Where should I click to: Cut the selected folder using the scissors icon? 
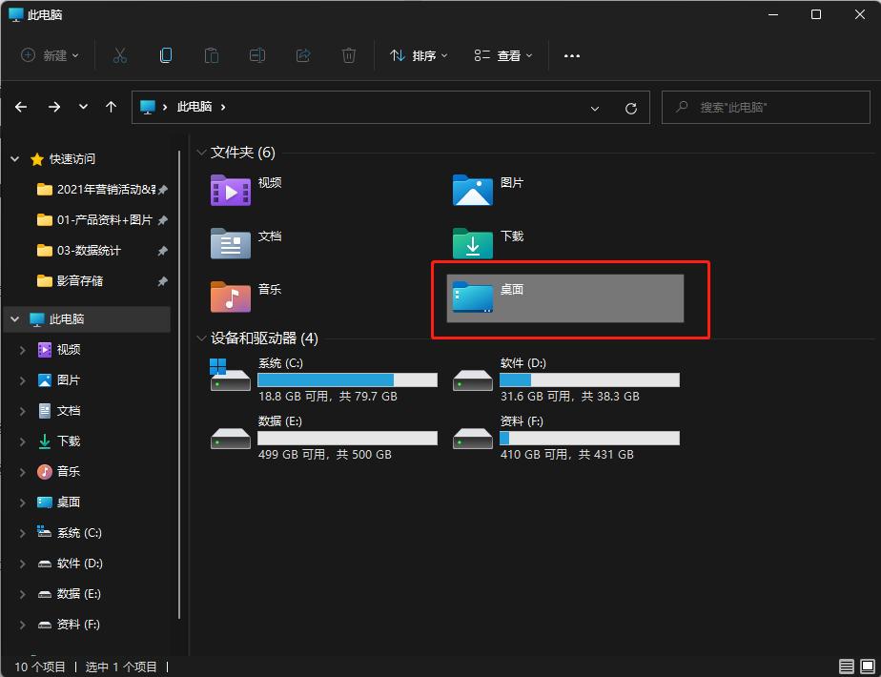(x=119, y=55)
